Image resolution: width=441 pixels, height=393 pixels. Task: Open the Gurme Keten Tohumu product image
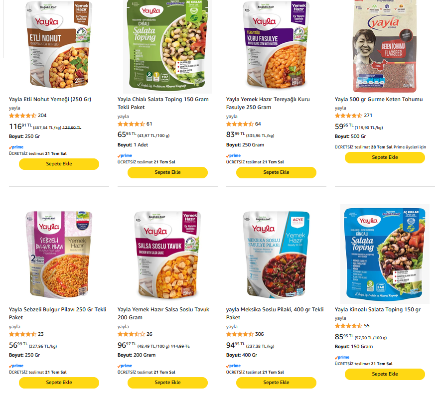[x=385, y=46]
